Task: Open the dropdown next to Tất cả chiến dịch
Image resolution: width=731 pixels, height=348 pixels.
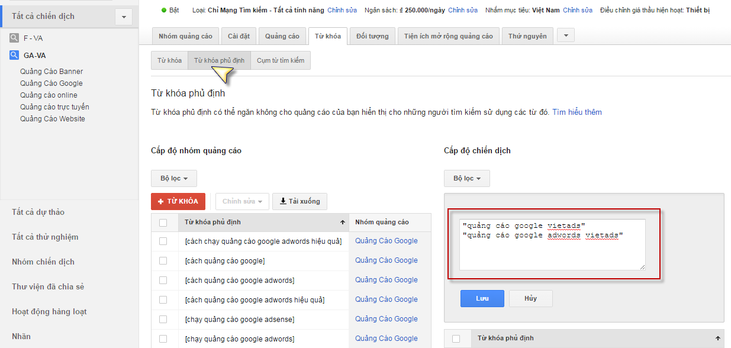Action: pos(123,17)
